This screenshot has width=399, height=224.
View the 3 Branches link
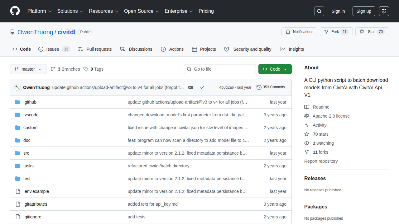(65, 69)
